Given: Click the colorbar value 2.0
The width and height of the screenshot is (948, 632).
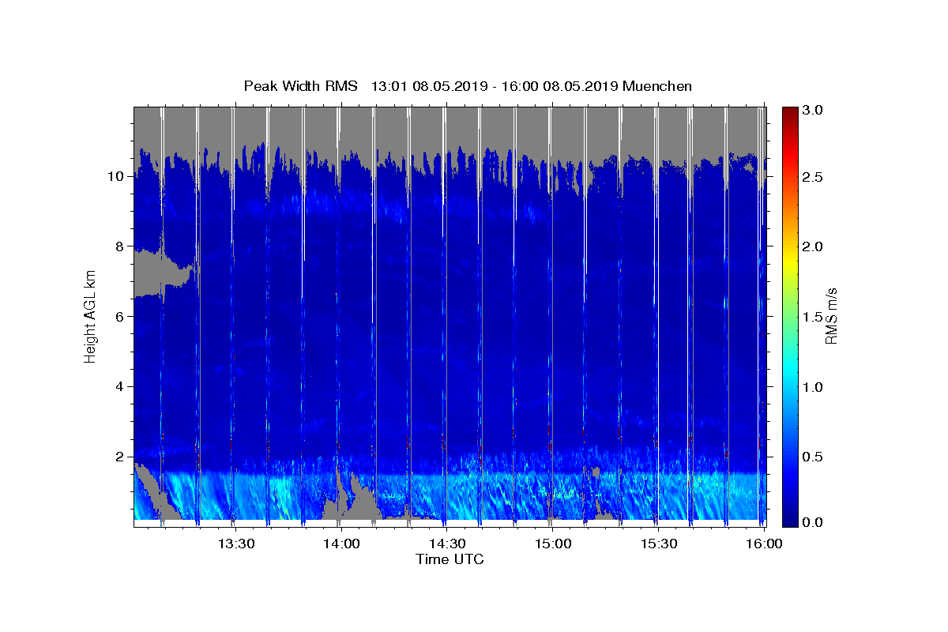Looking at the screenshot, I should click(814, 246).
